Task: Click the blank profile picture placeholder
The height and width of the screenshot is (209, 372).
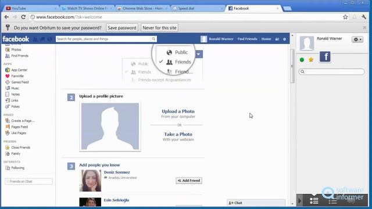Action: tap(110, 127)
